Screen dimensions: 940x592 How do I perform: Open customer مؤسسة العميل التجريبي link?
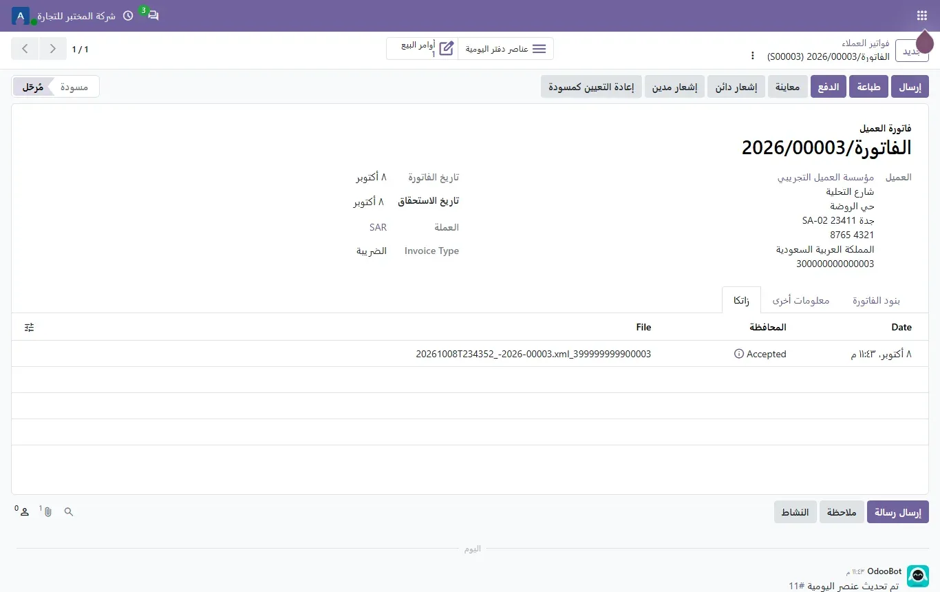826,177
